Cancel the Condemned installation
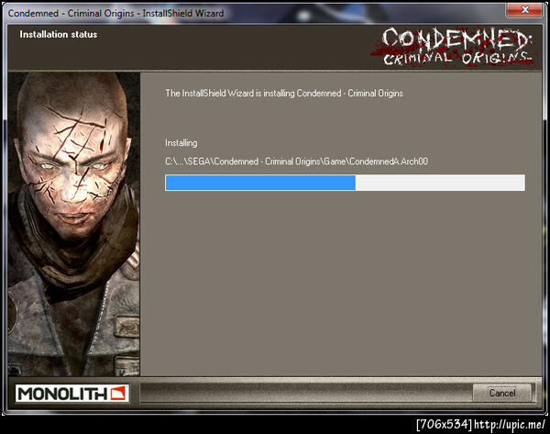This screenshot has width=550, height=434. tap(502, 393)
